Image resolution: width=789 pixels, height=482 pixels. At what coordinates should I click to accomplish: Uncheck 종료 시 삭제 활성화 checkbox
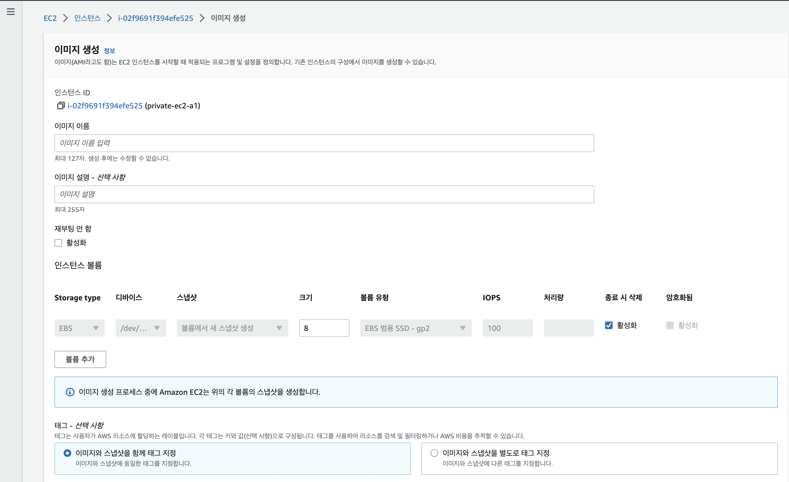click(x=609, y=325)
